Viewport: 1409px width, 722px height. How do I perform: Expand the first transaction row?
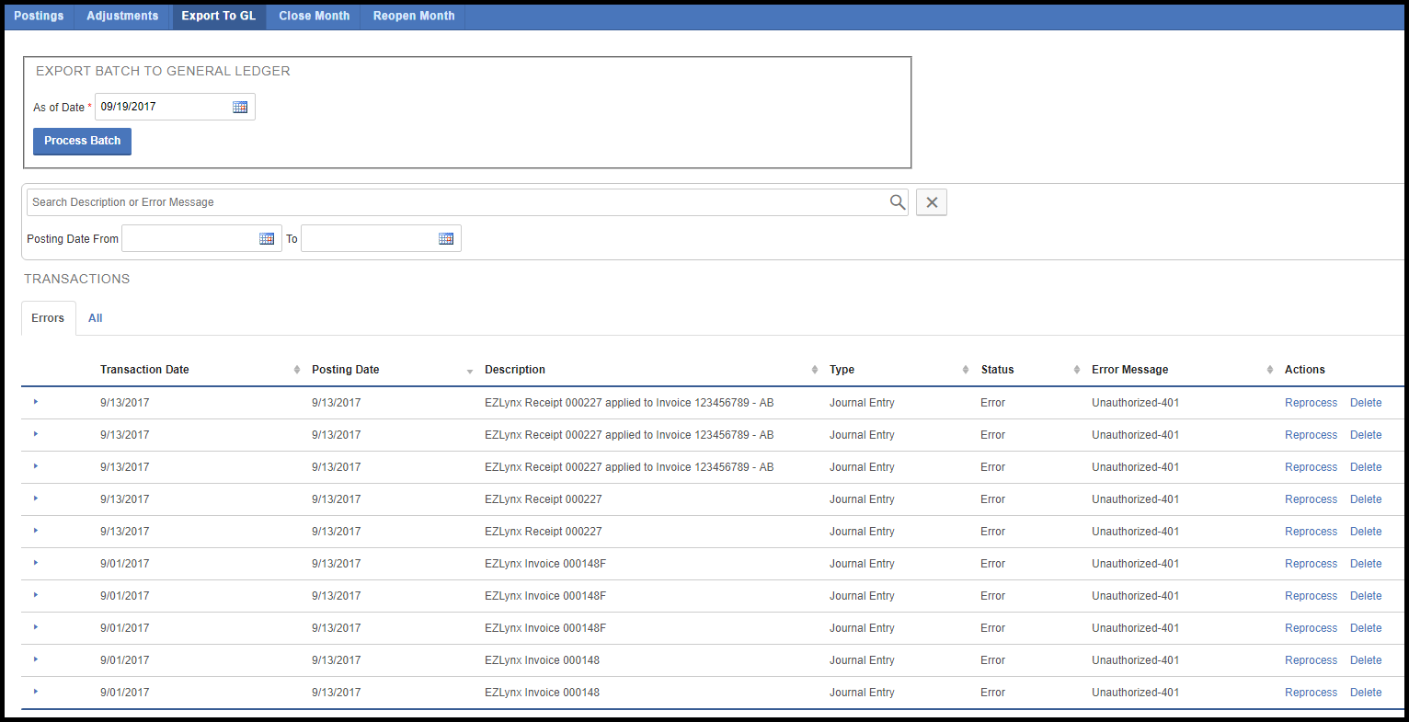(x=36, y=402)
